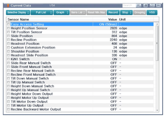Select the Tilt Motor Down Output row text
Image resolution: width=166 pixels, height=118 pixels.
[x=29, y=101]
